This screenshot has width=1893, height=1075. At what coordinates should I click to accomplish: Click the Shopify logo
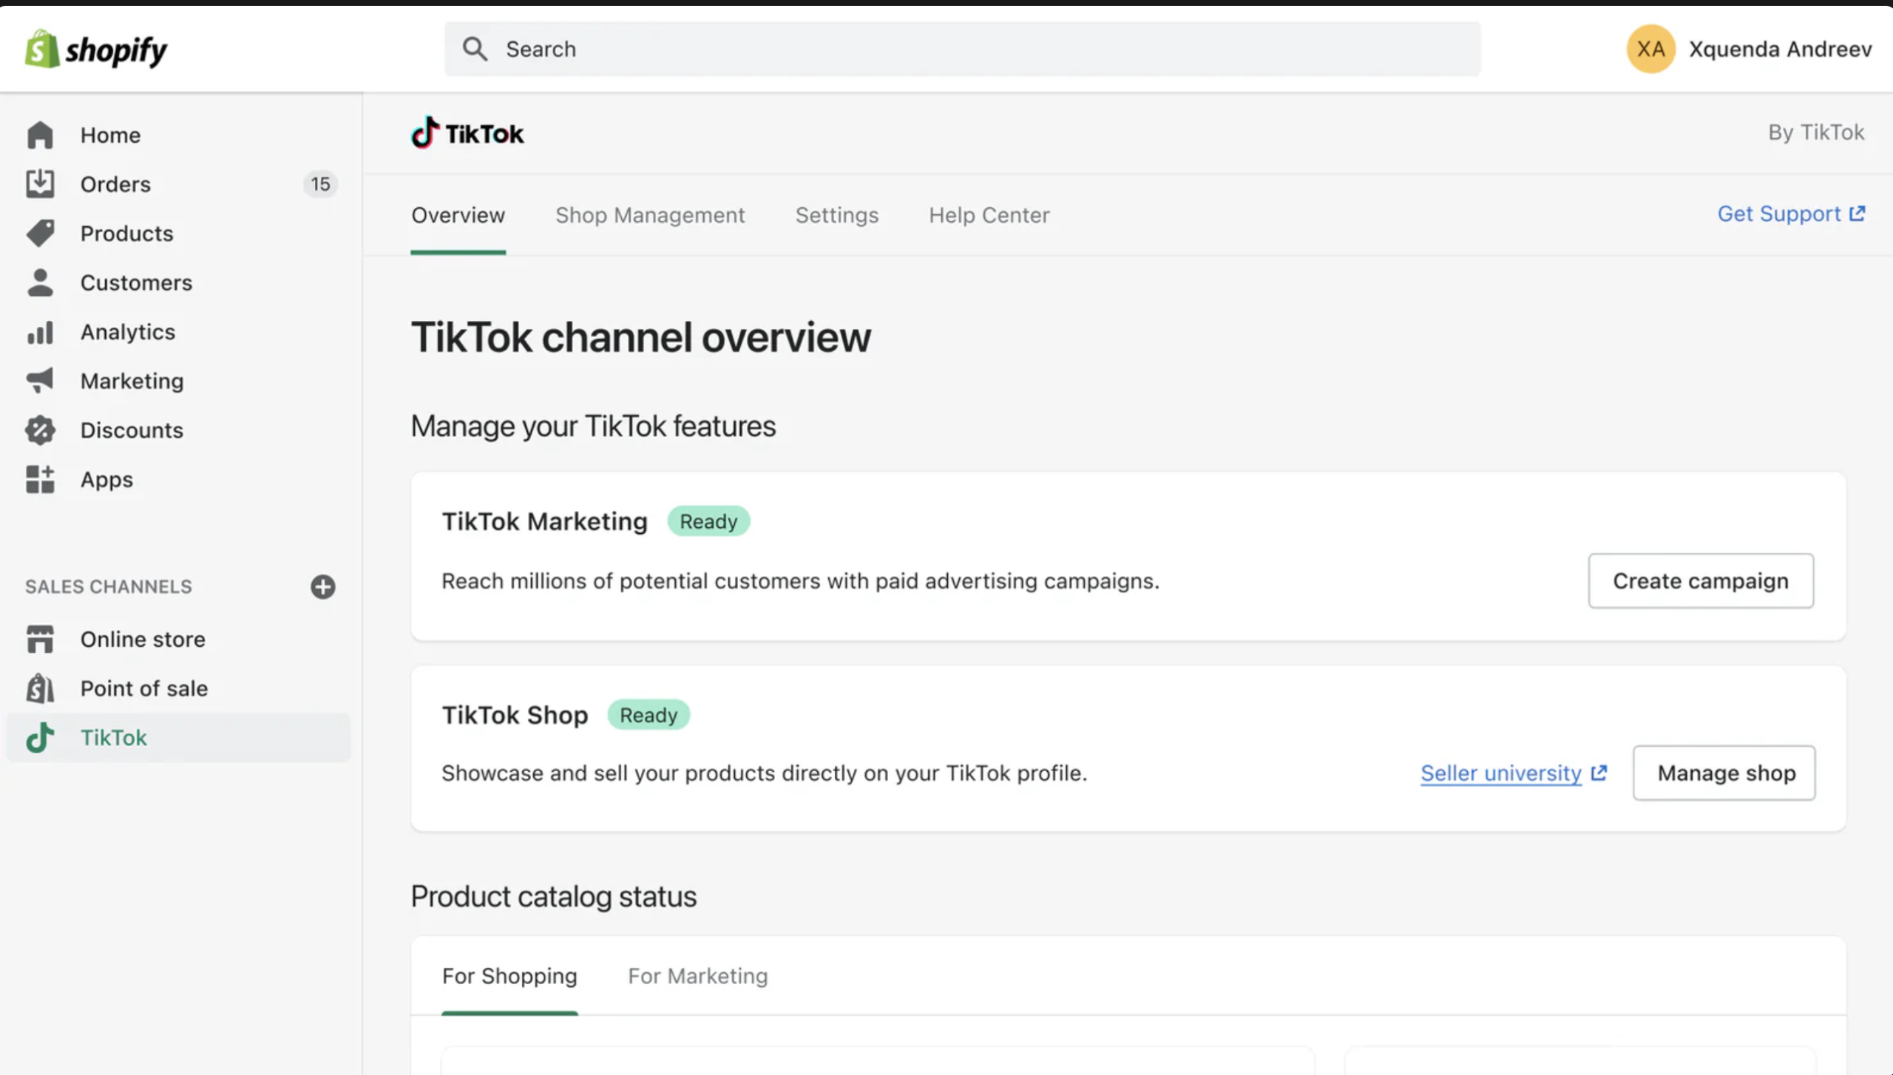[96, 50]
